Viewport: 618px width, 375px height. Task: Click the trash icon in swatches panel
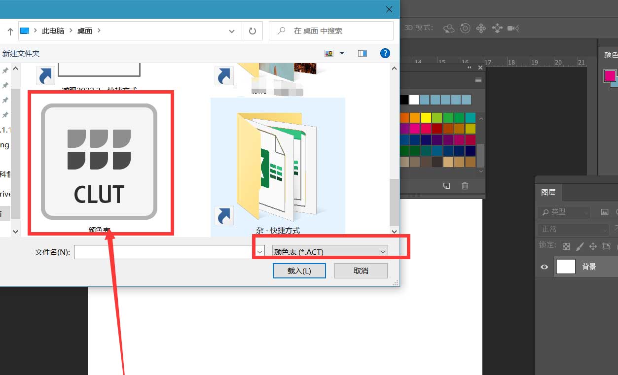pos(465,186)
